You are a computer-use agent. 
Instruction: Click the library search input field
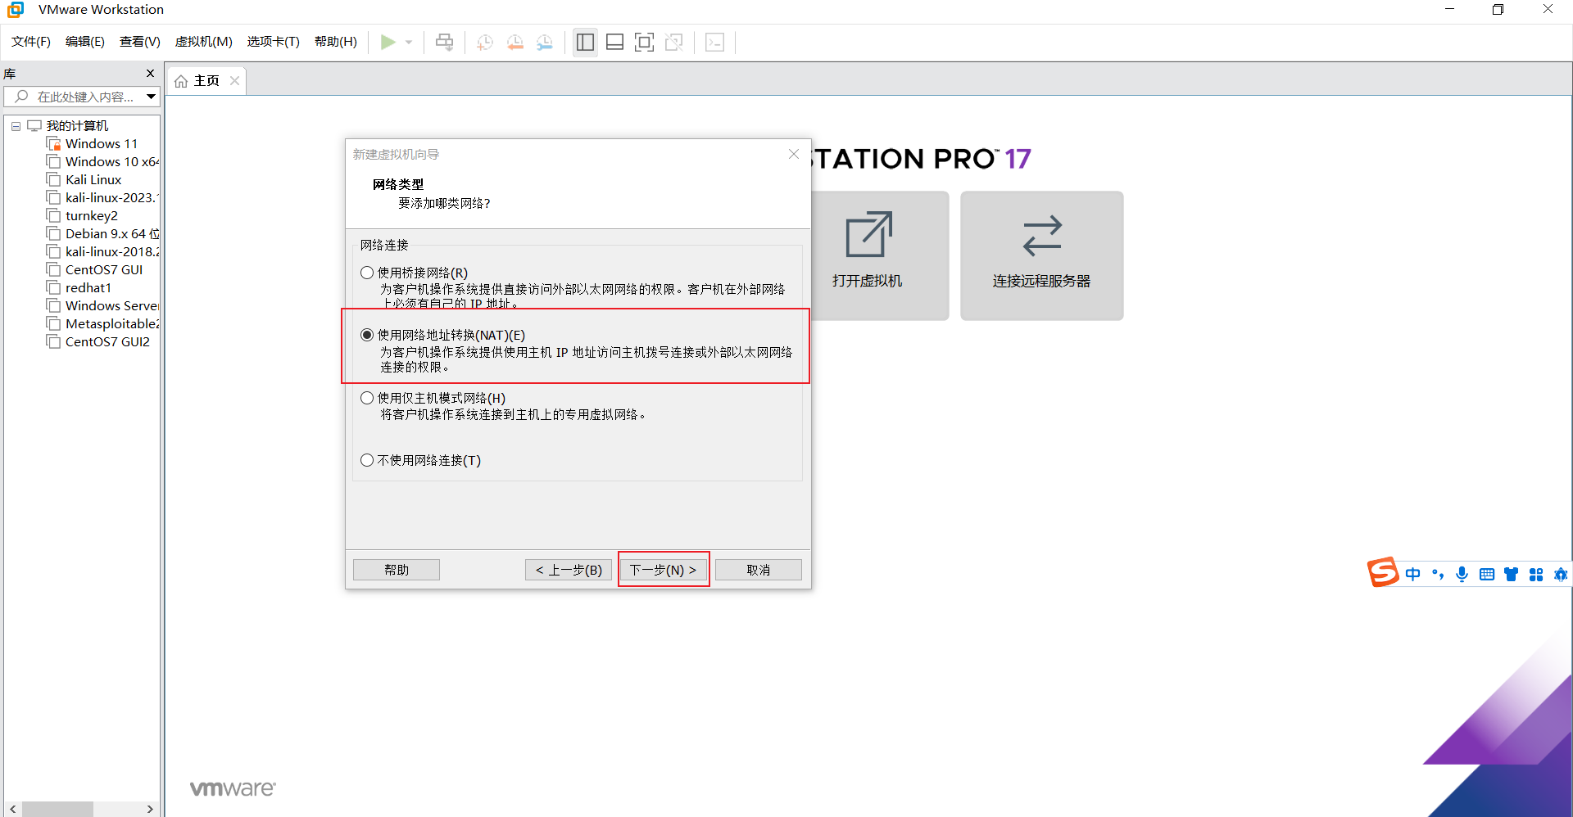pyautogui.click(x=82, y=97)
